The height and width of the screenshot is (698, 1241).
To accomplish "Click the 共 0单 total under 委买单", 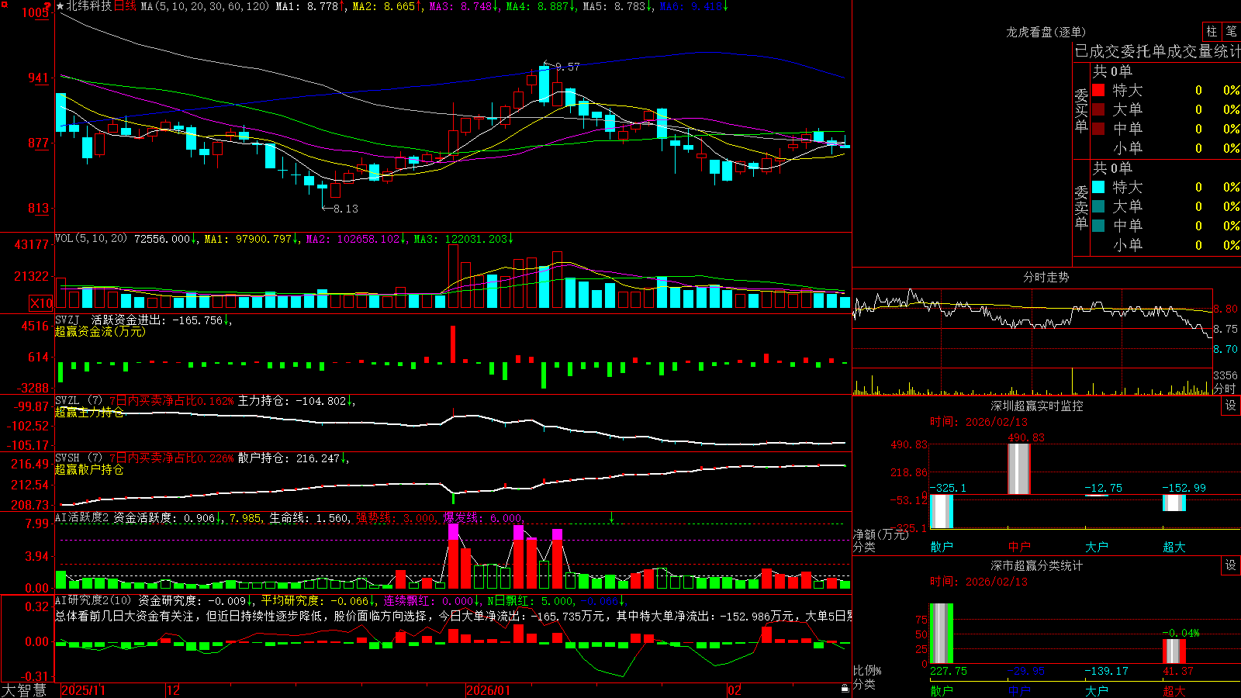I will click(x=1112, y=71).
